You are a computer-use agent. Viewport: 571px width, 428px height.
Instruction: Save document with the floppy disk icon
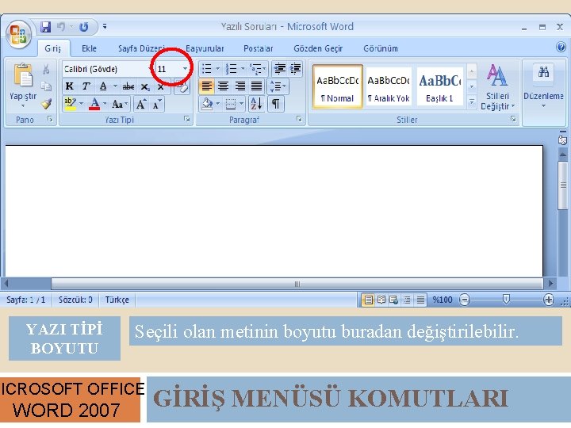click(x=45, y=27)
